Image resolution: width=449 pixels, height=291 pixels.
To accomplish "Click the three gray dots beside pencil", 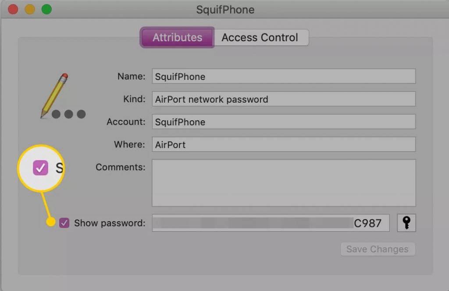I will 69,114.
